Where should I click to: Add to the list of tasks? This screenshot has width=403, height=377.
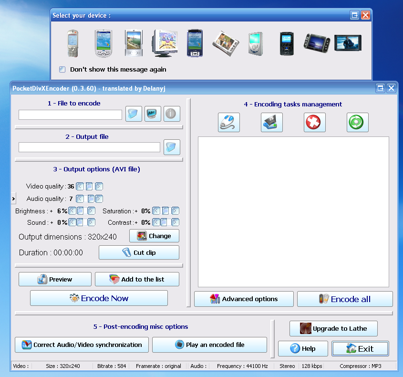[137, 279]
